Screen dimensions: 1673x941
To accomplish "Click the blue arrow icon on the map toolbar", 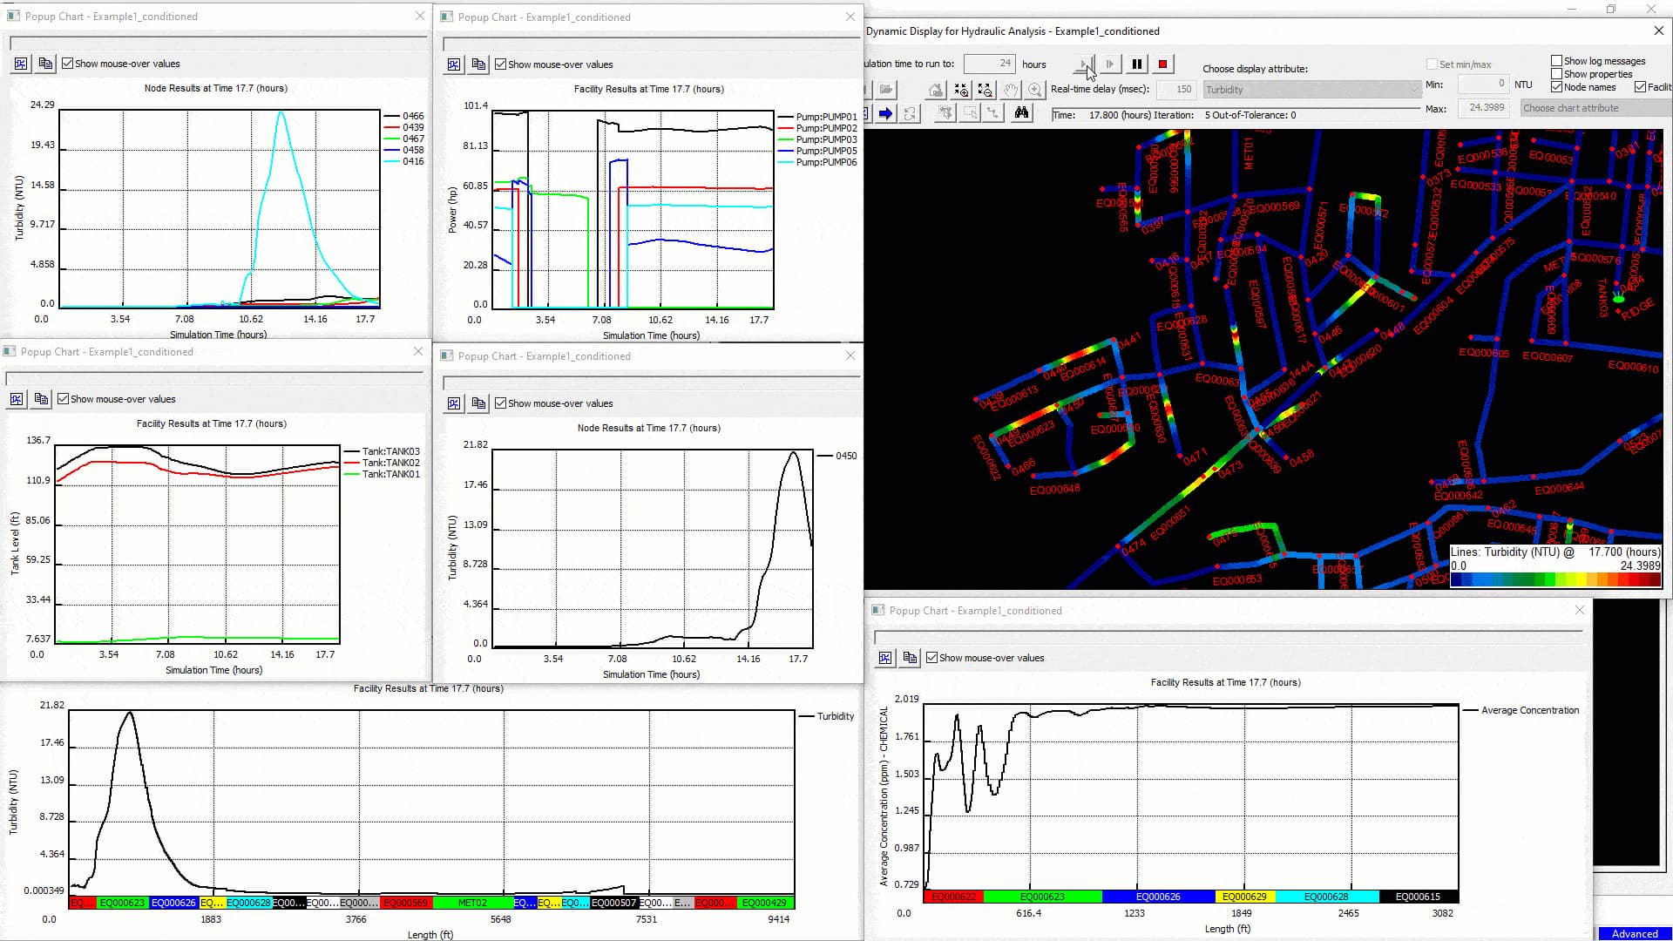I will click(x=885, y=113).
